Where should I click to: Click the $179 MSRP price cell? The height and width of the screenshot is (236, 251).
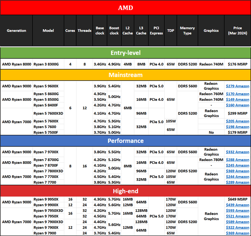pos(237,133)
